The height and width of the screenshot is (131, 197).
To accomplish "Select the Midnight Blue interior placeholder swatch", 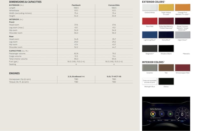I will click(x=149, y=81).
